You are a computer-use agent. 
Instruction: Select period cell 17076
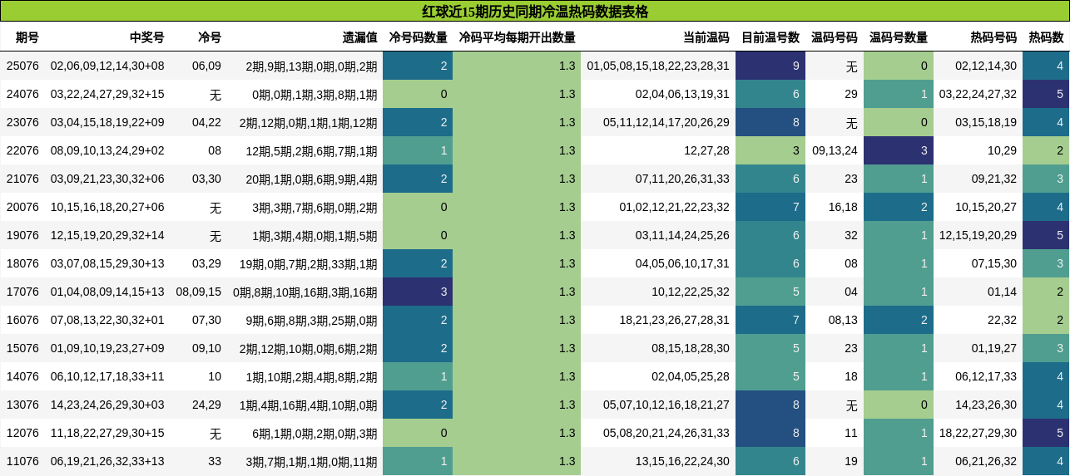pos(22,292)
